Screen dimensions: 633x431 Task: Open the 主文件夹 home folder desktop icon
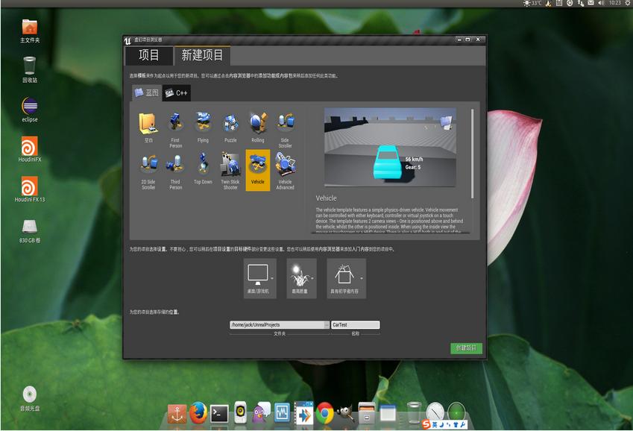30,31
